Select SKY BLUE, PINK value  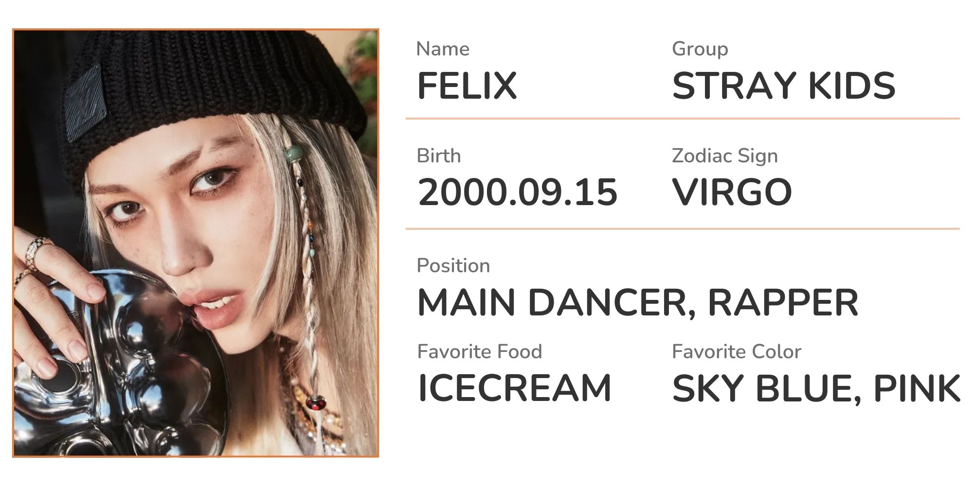pyautogui.click(x=816, y=388)
